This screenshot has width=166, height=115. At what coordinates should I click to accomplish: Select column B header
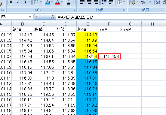pos(23,24)
